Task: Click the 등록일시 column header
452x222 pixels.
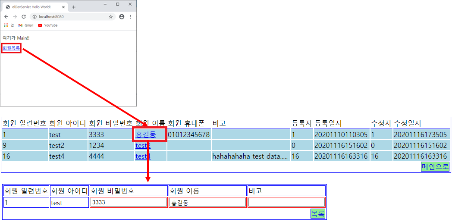Action: tap(328, 123)
